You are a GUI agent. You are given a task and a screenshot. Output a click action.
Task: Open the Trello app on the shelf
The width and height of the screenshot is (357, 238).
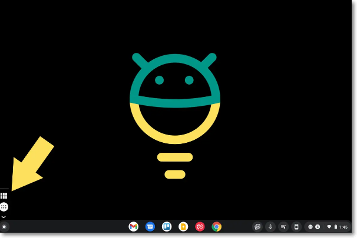pos(167,227)
